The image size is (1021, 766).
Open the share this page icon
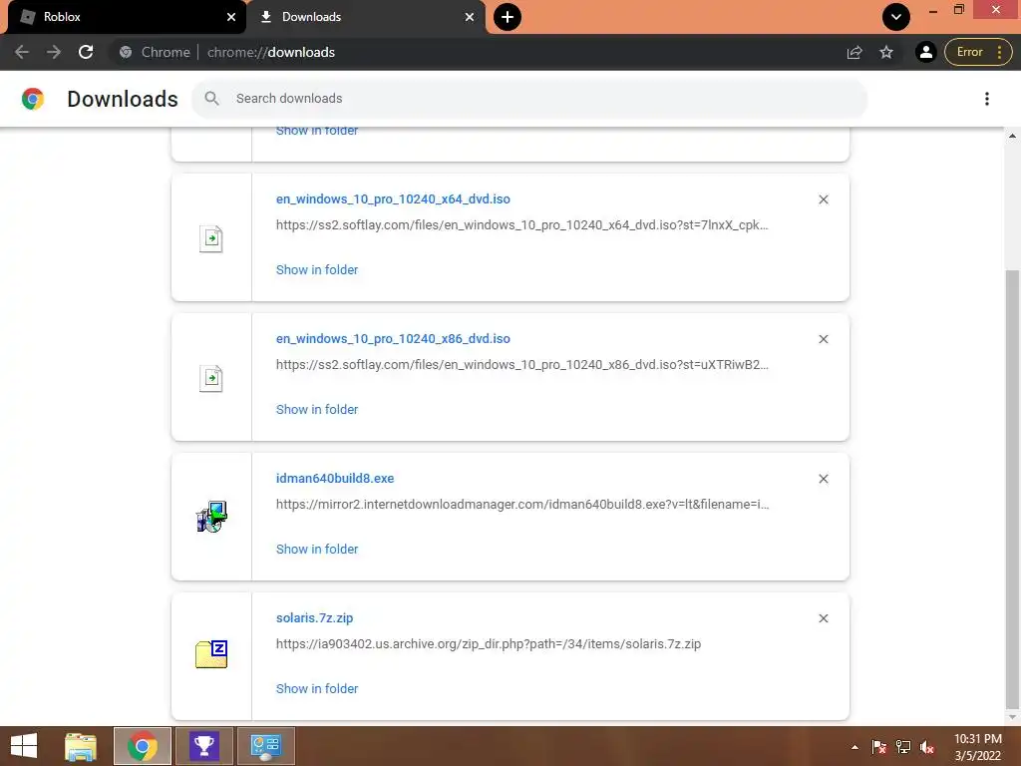(854, 52)
